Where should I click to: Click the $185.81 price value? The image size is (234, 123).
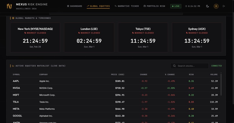pyautogui.click(x=120, y=81)
